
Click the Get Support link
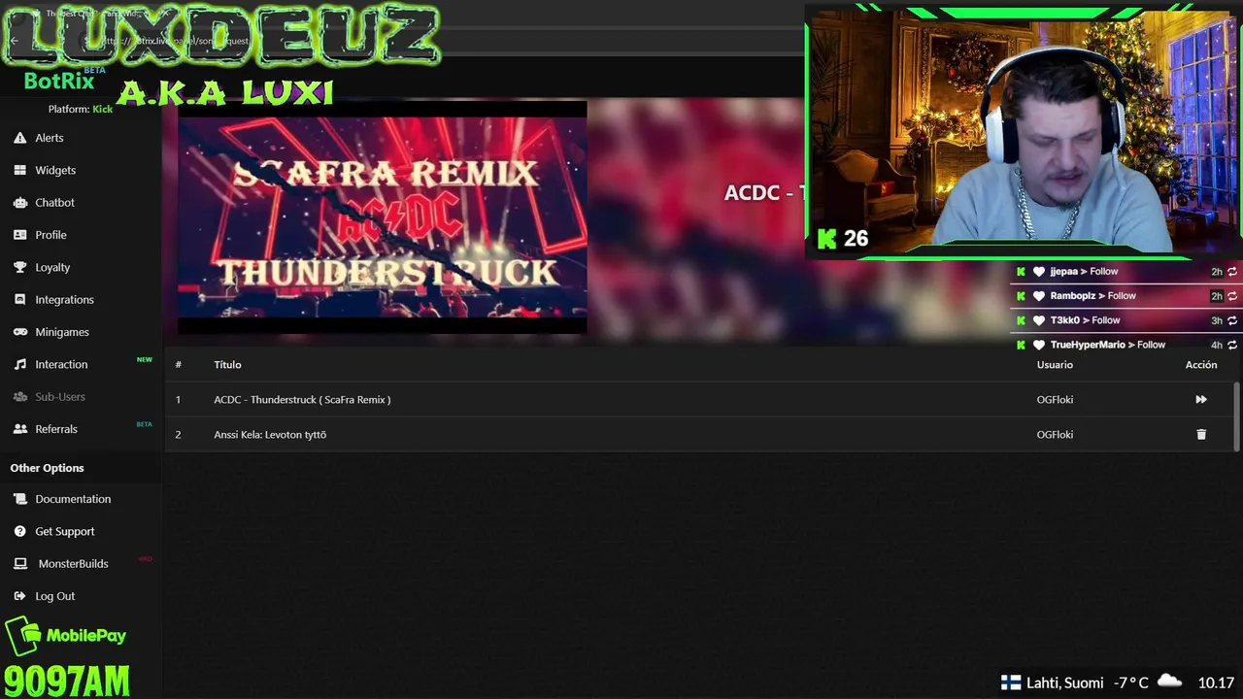click(65, 531)
